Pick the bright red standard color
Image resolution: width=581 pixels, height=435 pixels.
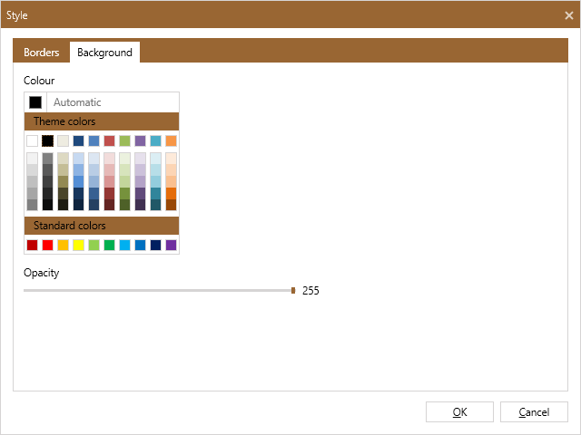[48, 245]
